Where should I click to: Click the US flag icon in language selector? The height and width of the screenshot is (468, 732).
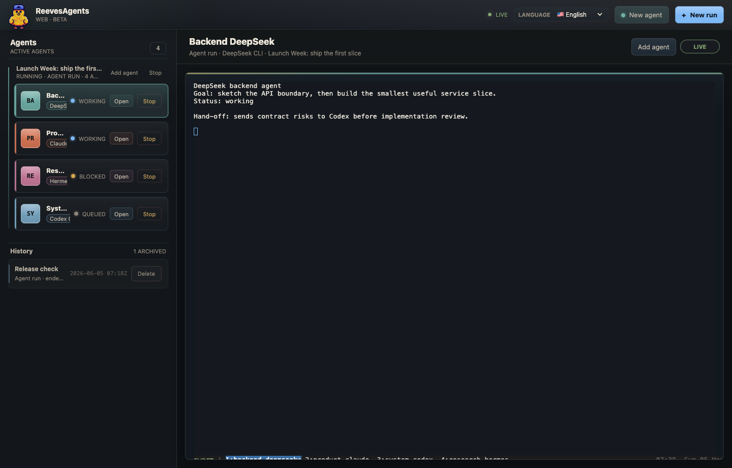pos(560,14)
